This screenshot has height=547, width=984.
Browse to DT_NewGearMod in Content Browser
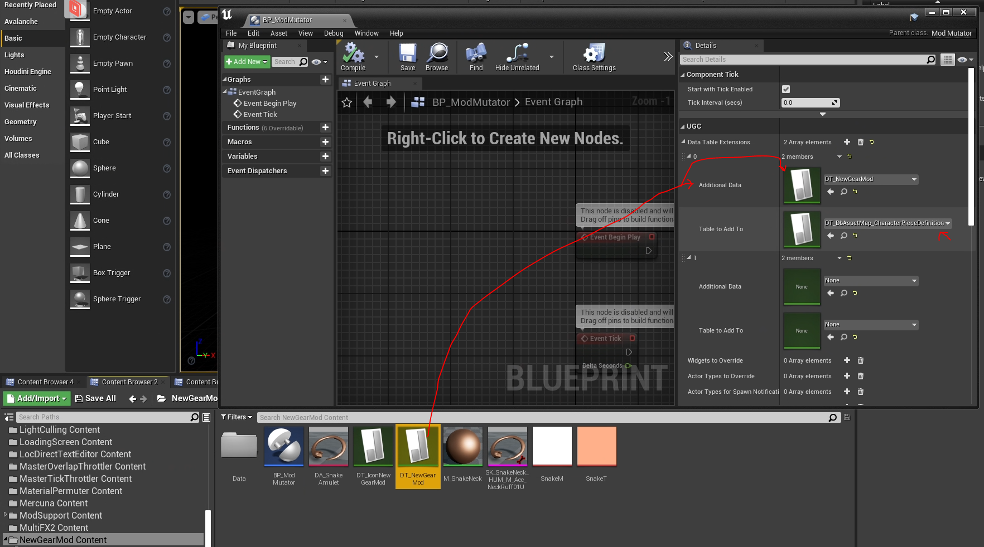click(844, 192)
